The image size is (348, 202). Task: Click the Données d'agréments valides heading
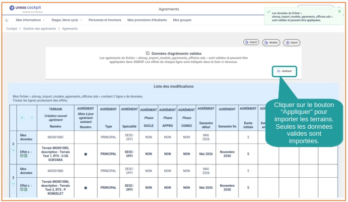pyautogui.click(x=176, y=53)
